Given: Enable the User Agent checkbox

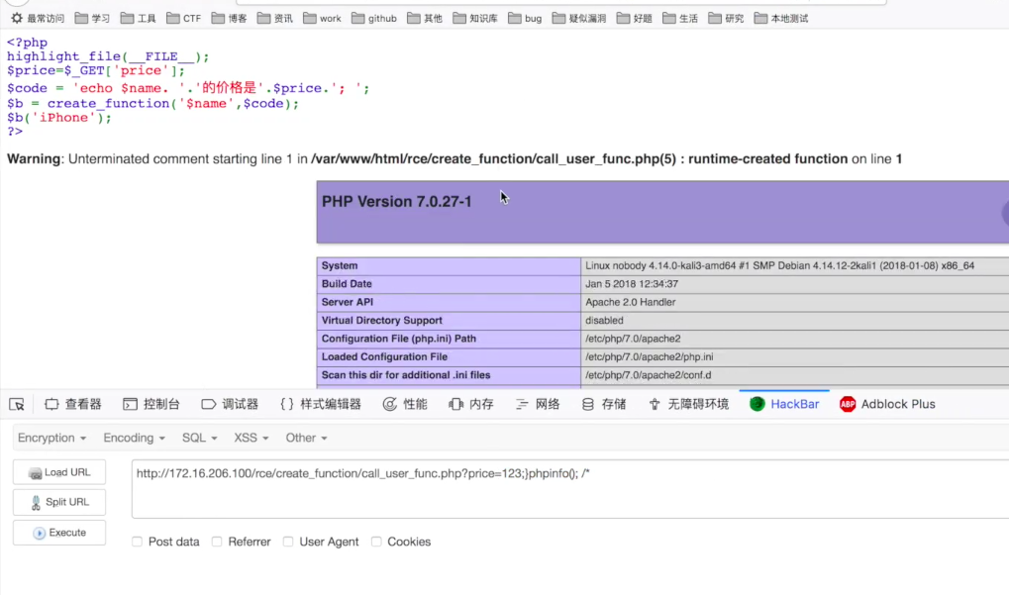Looking at the screenshot, I should (288, 542).
